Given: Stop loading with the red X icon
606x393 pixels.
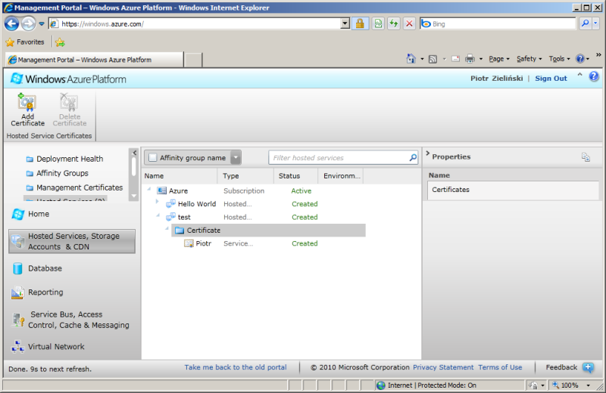Looking at the screenshot, I should [409, 24].
